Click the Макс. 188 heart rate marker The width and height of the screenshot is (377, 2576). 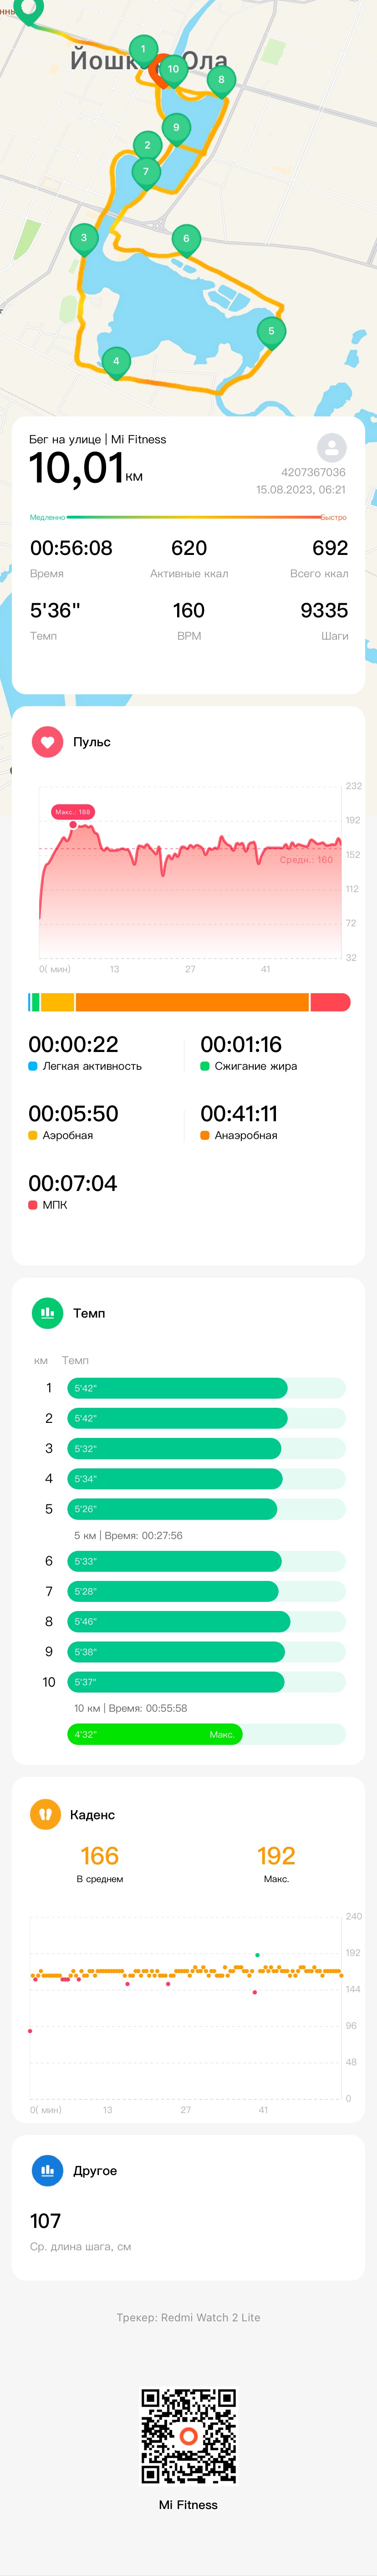tap(73, 812)
